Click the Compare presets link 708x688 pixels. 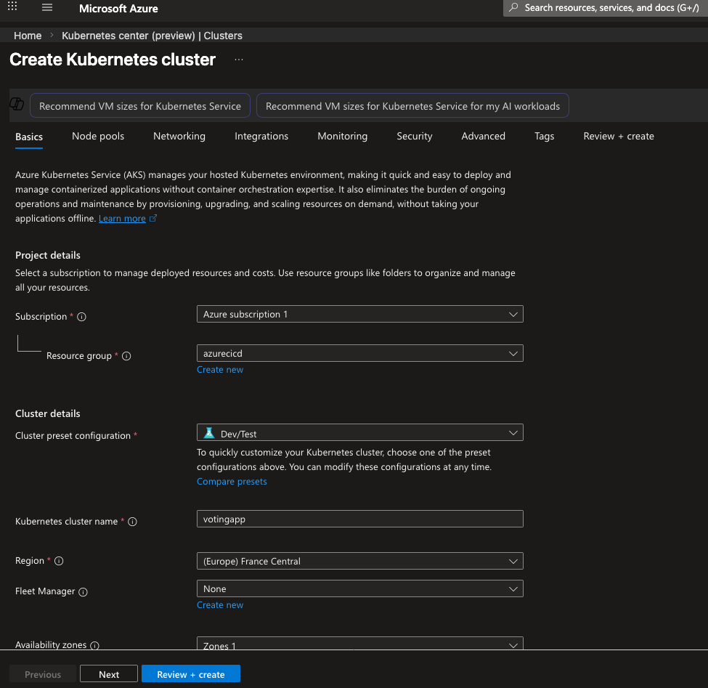pos(232,482)
